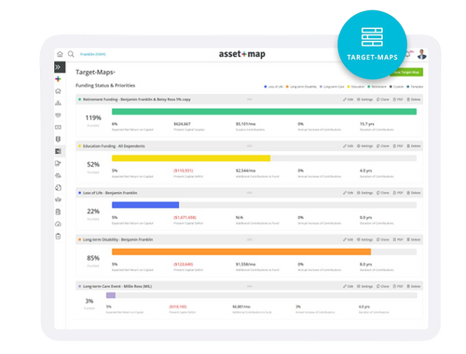Export Long-term Care Event row as PDF

[398, 286]
